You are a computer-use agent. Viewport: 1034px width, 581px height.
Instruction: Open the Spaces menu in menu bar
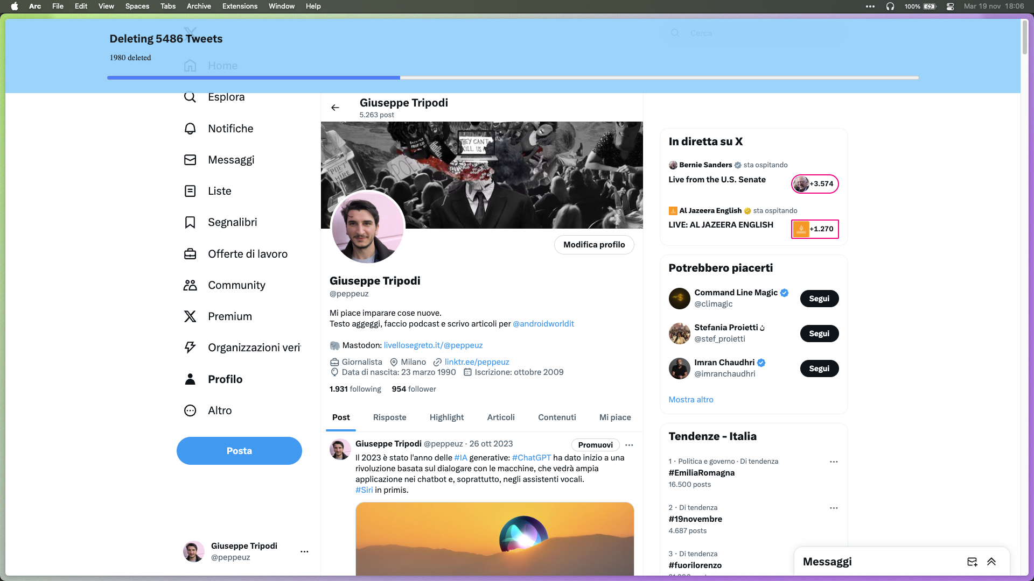pos(137,6)
